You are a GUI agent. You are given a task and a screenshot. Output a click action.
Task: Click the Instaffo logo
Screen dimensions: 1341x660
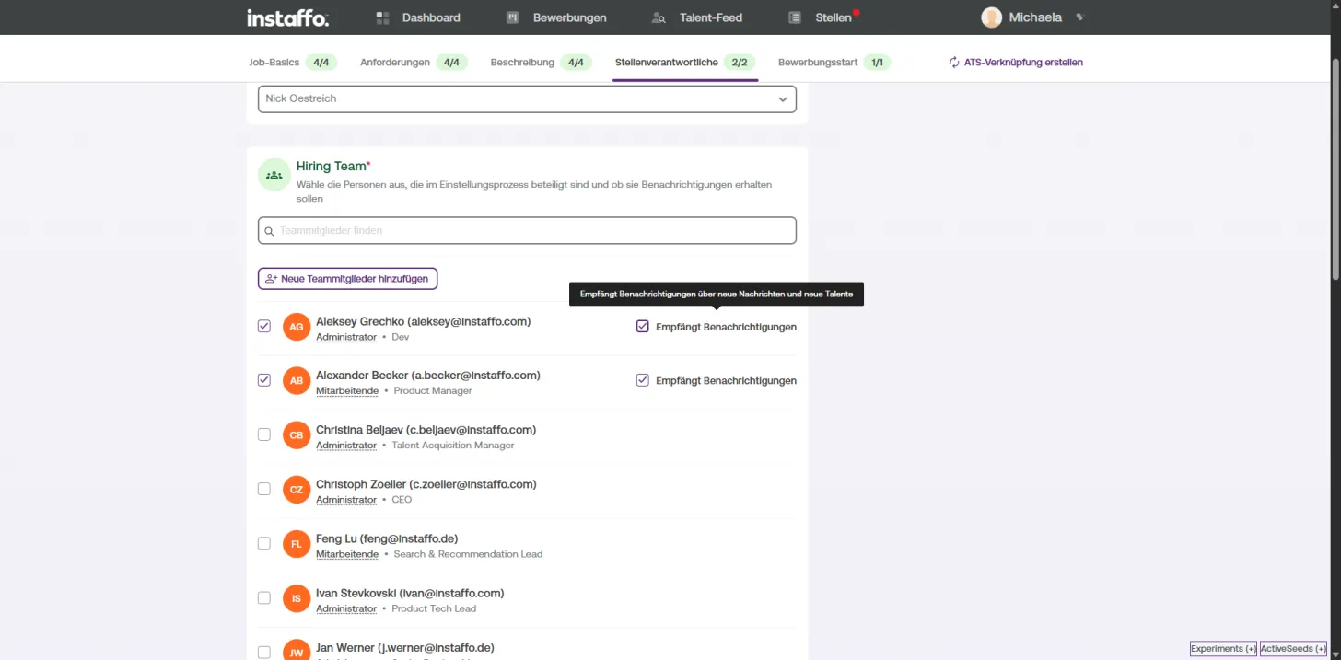pos(287,17)
